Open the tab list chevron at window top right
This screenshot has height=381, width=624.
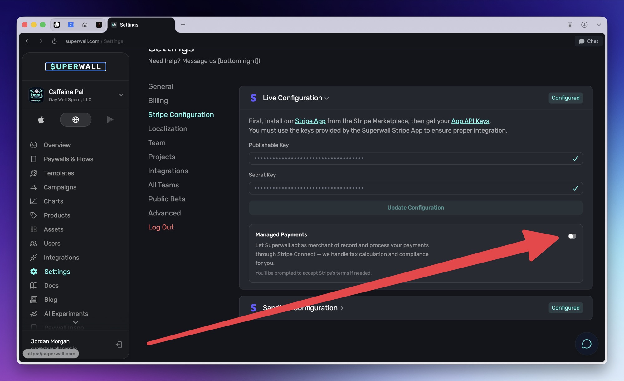599,25
